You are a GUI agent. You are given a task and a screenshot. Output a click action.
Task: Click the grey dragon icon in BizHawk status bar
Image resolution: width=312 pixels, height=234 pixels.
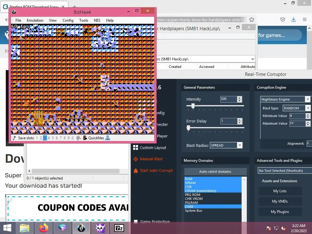(x=79, y=138)
